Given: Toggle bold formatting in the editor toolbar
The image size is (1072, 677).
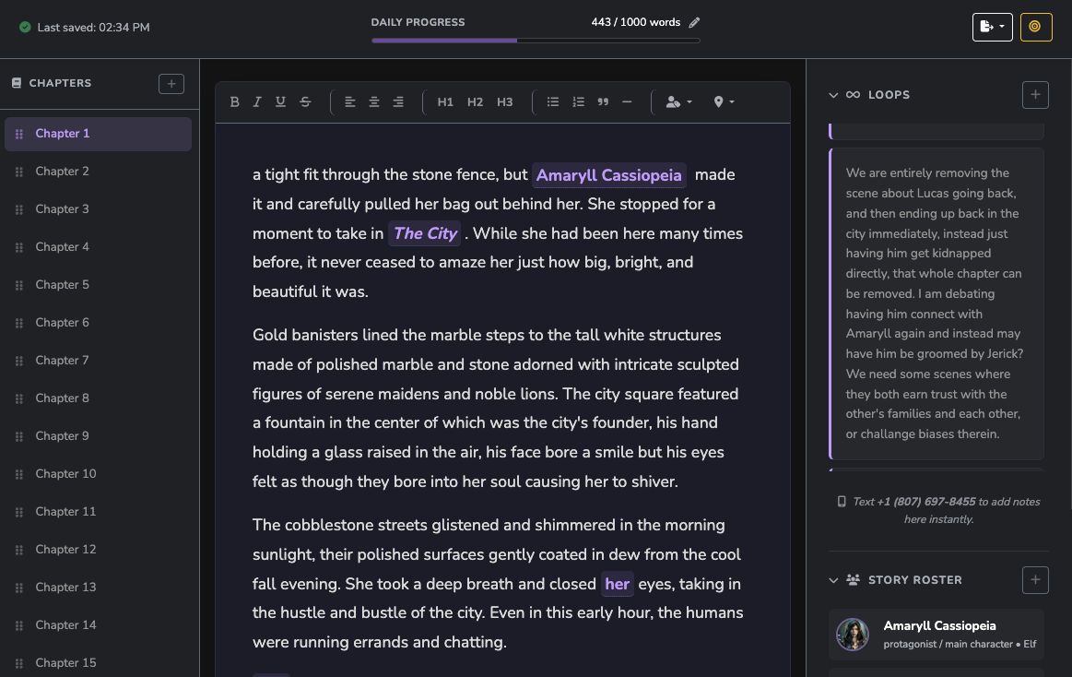Looking at the screenshot, I should [x=234, y=102].
